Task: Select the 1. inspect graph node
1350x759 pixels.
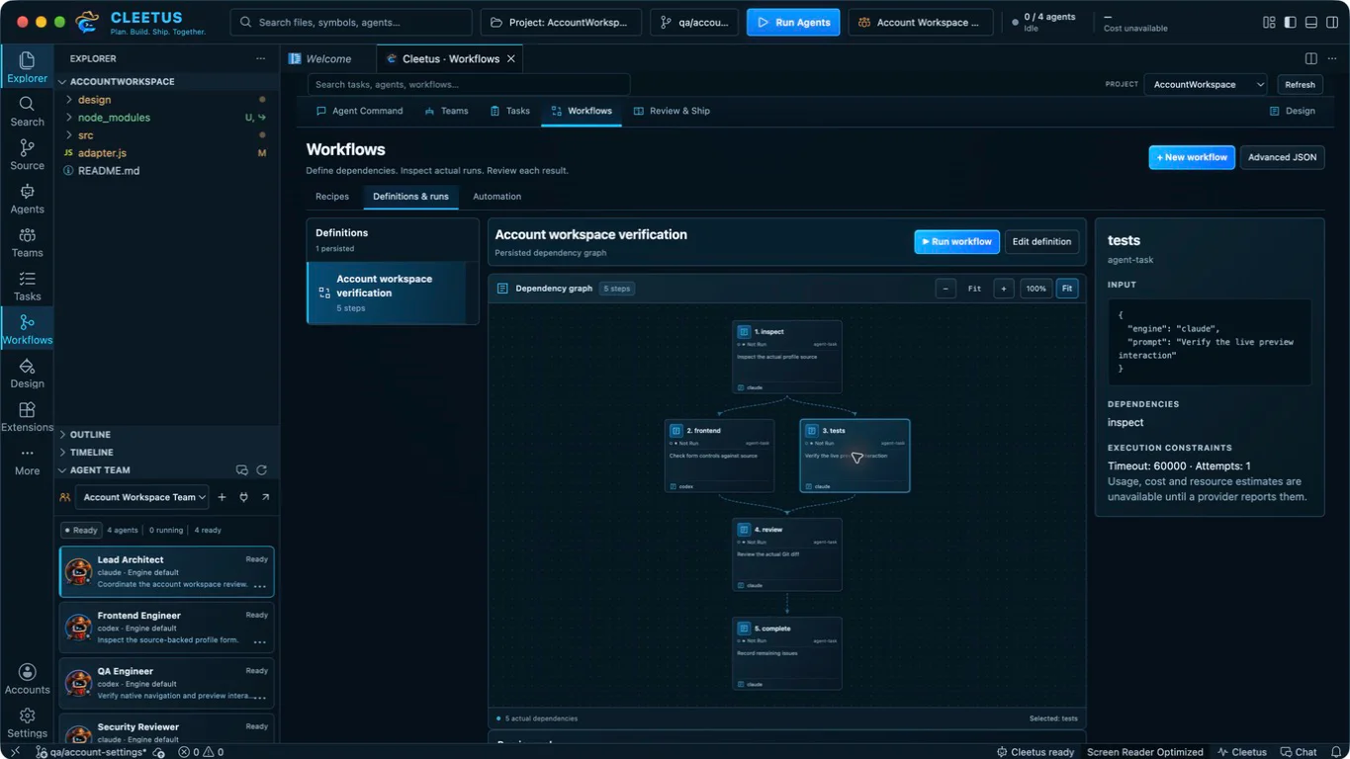Action: [x=787, y=357]
